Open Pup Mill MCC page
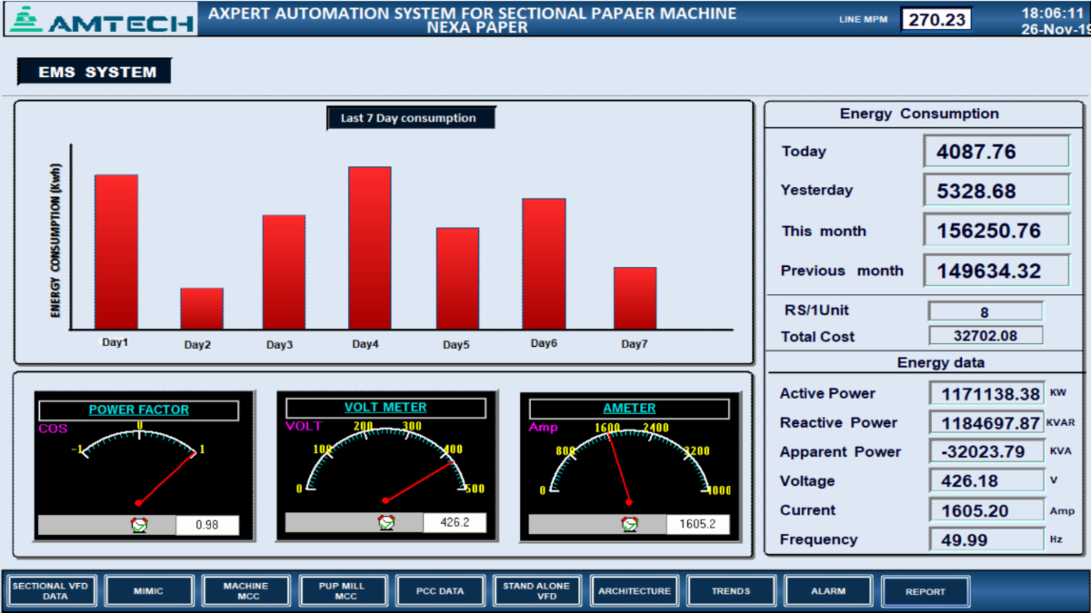This screenshot has width=1091, height=613. click(342, 591)
